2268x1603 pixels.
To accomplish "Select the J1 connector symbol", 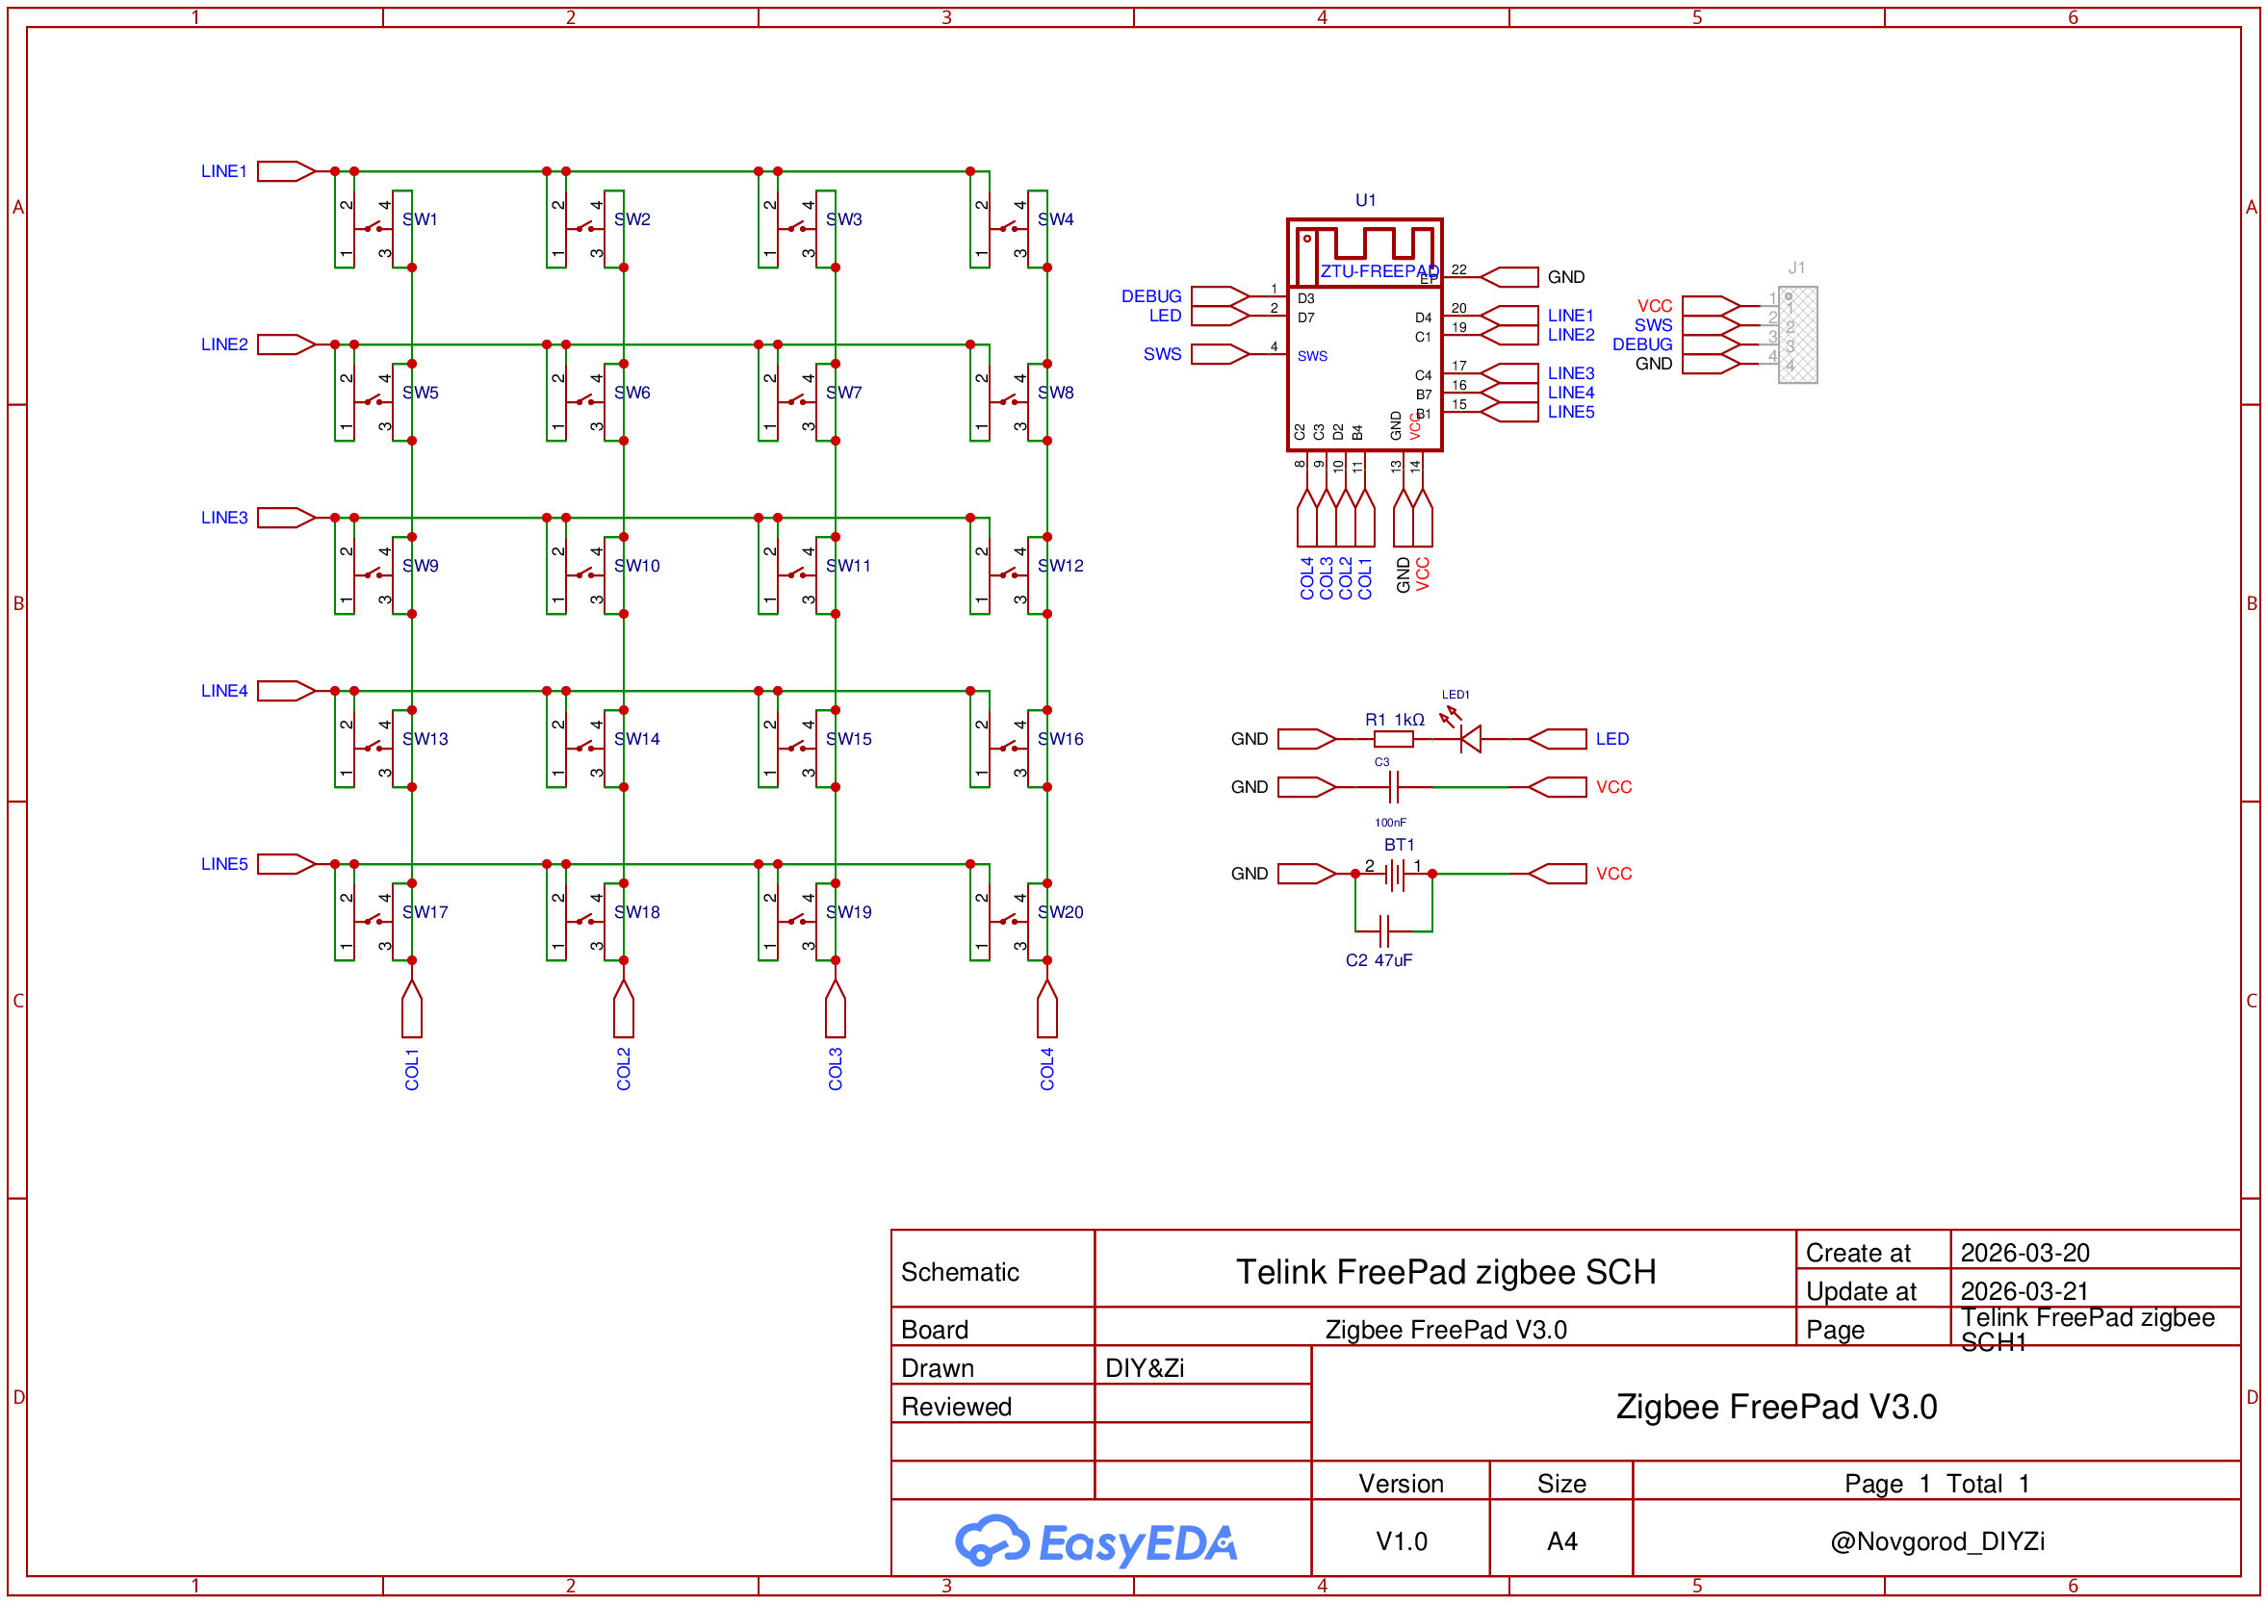I will [x=1798, y=335].
